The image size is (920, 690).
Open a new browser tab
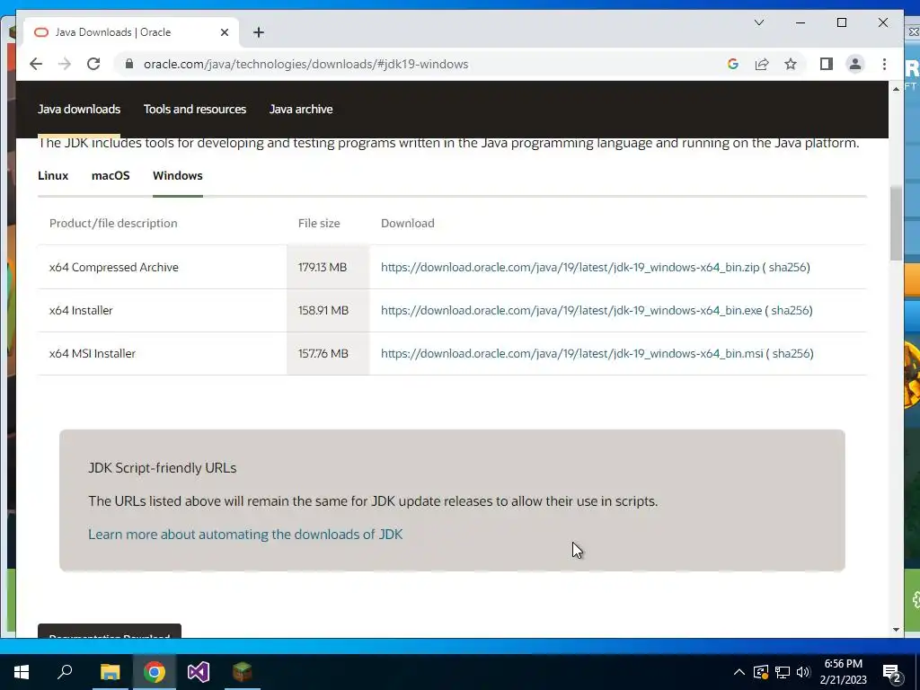pyautogui.click(x=258, y=32)
